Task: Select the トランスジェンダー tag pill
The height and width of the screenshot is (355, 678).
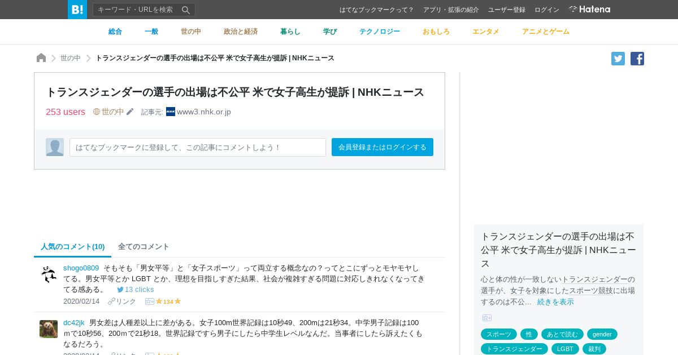Action: pos(514,349)
